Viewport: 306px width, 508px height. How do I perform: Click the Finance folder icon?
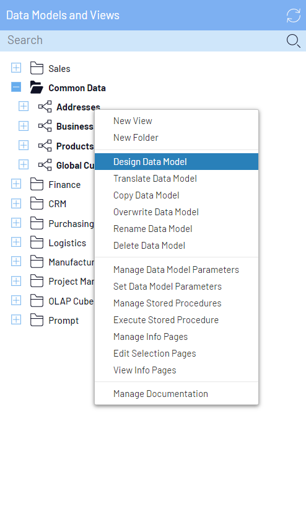coord(37,184)
